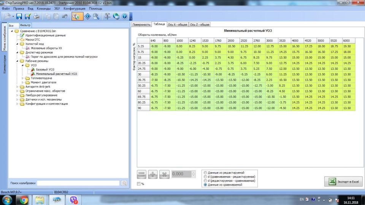Click the Undo arrow toolbar icon
This screenshot has width=365, height=205.
point(65,16)
